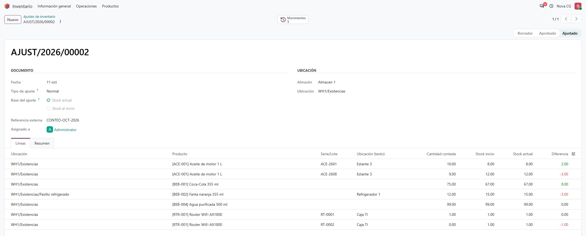
Task: Follow the Ajustes de inventario breadcrumb
Action: point(39,16)
